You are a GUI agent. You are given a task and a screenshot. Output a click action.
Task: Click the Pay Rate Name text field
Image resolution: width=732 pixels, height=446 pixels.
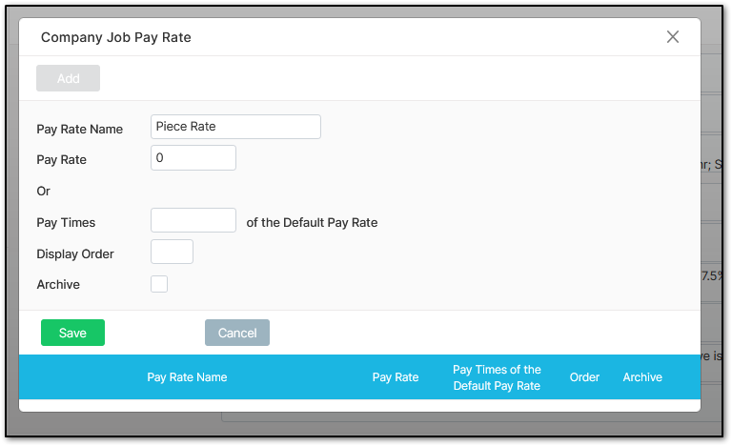(235, 127)
